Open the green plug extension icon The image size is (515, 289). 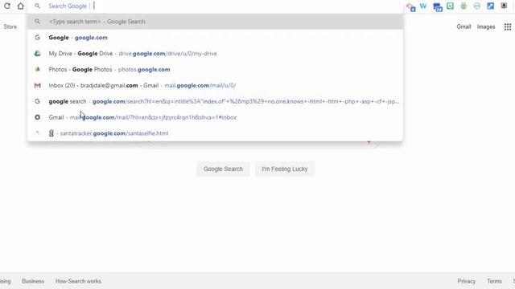[463, 6]
